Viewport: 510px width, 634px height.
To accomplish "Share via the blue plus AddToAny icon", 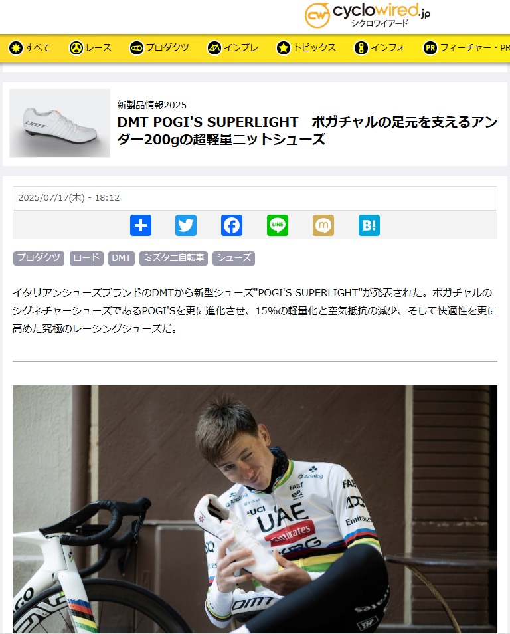I will click(x=141, y=225).
